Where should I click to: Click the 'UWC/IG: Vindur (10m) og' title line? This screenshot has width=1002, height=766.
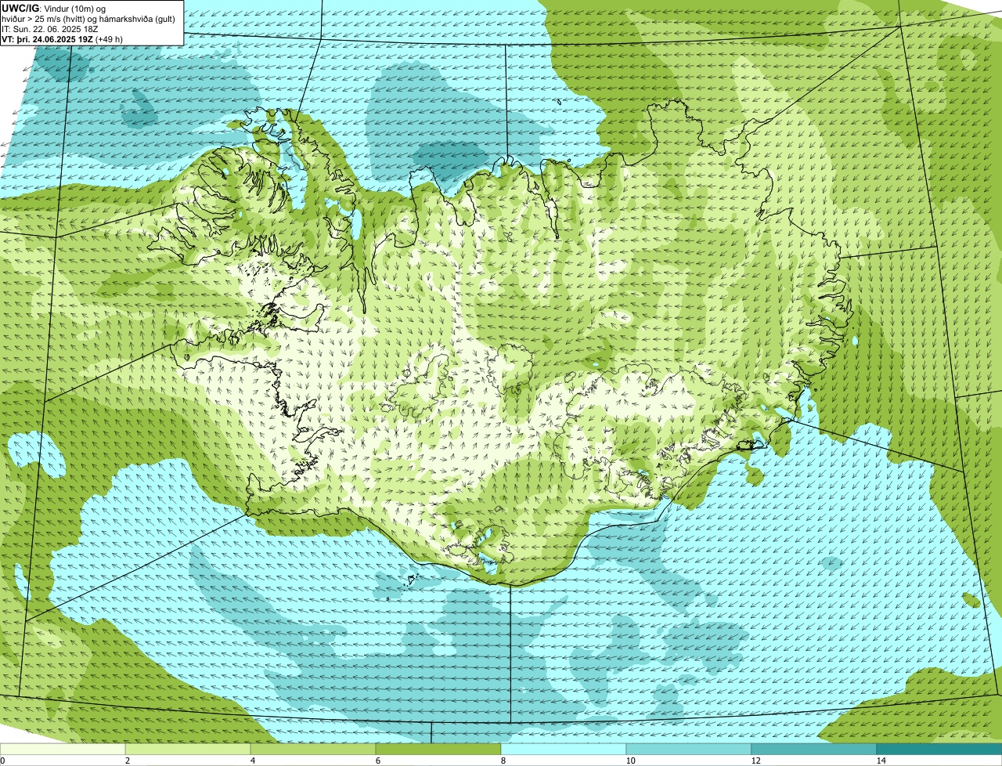coord(53,8)
